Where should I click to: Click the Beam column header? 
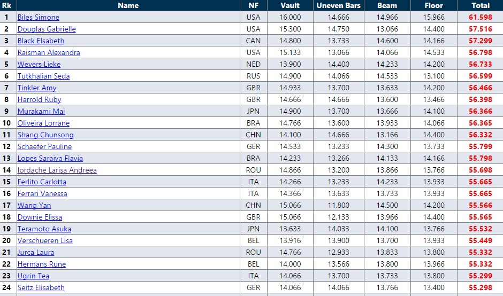387,5
